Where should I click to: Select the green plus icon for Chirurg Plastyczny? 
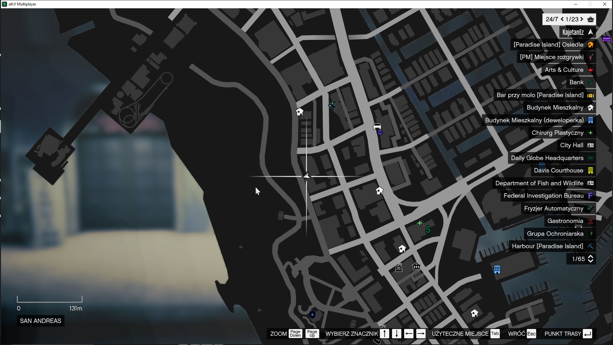[591, 133]
